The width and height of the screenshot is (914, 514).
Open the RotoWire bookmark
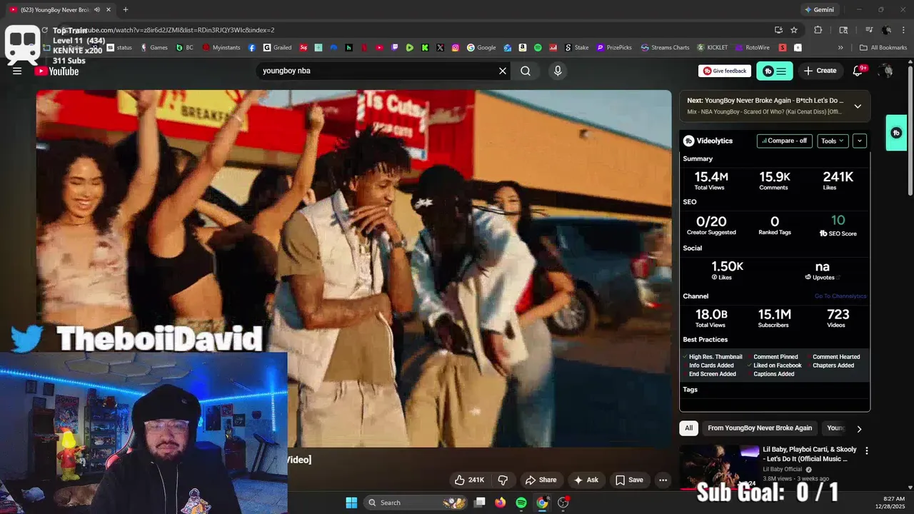(753, 48)
